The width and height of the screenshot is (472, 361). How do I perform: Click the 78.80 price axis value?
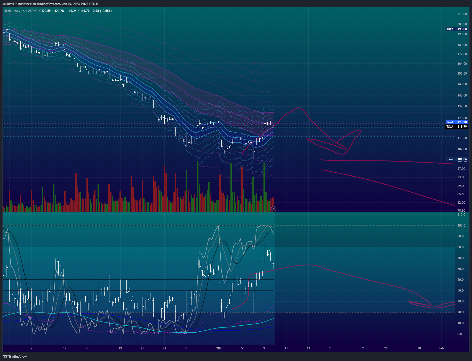click(461, 211)
